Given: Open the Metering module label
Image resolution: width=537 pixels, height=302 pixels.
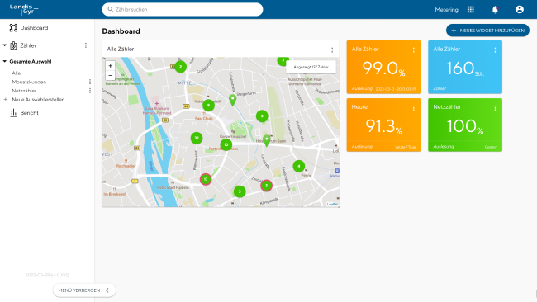Looking at the screenshot, I should point(446,10).
